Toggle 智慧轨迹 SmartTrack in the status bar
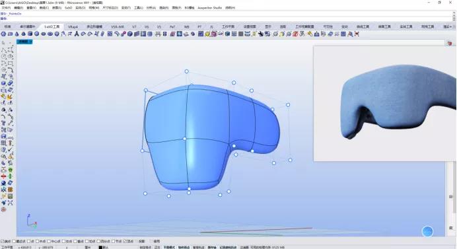 pos(199,247)
